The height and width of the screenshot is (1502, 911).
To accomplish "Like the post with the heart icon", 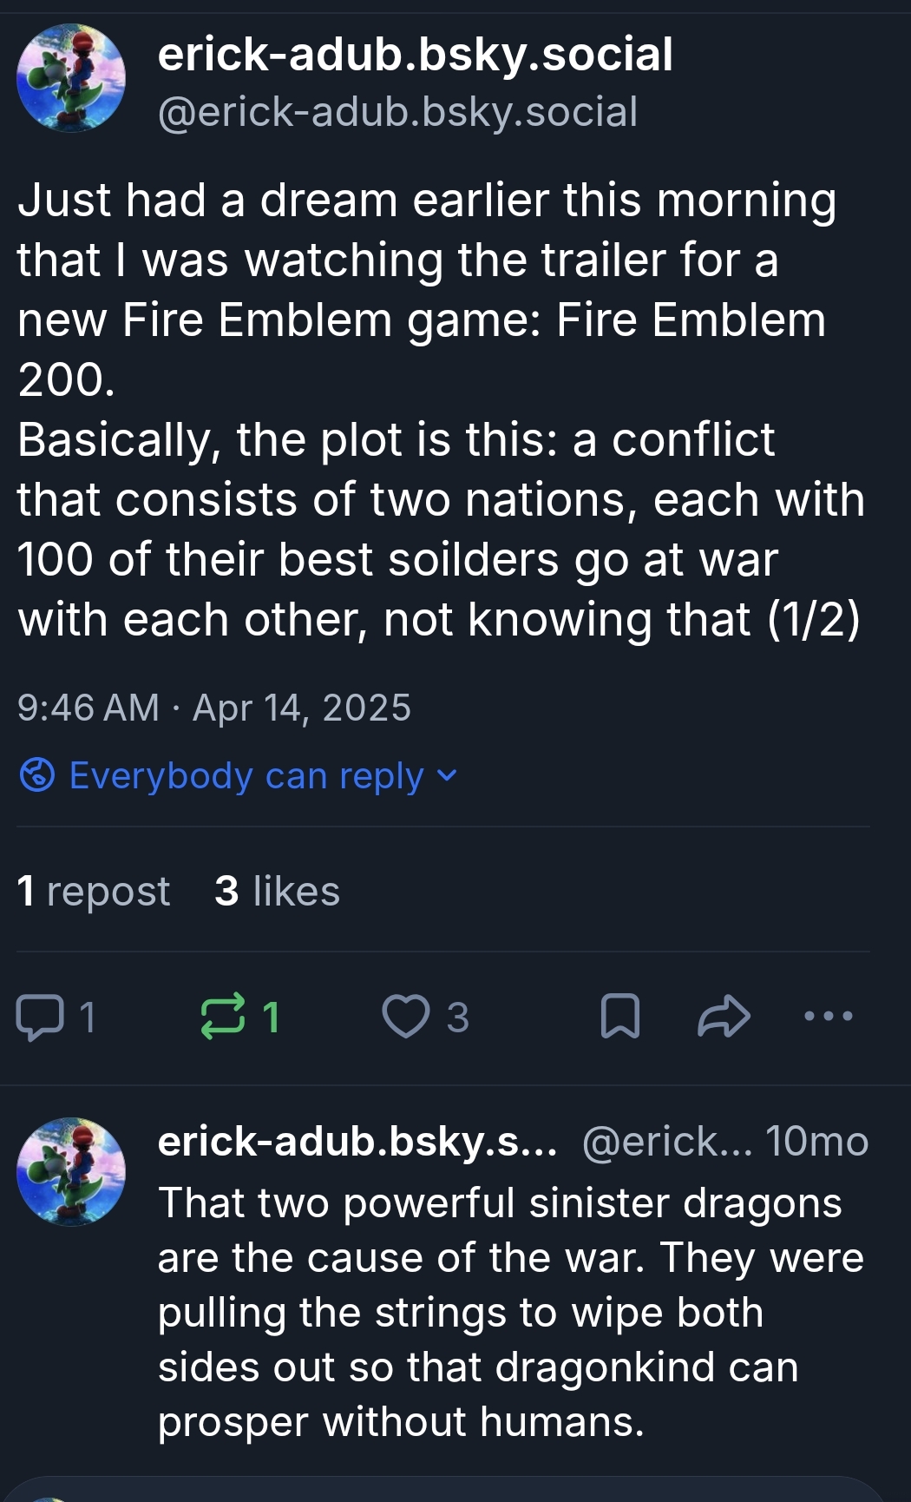I will (x=406, y=1017).
